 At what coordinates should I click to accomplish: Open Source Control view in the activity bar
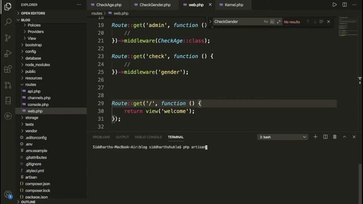[8, 37]
